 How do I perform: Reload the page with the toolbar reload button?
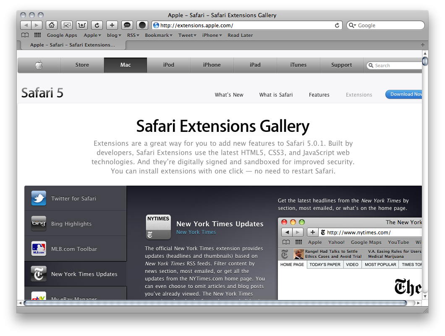coord(97,25)
